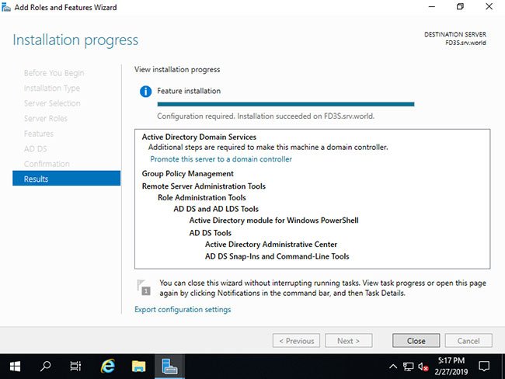The image size is (505, 379).
Task: Click the notification flag icon beside wizard note
Action: click(144, 287)
